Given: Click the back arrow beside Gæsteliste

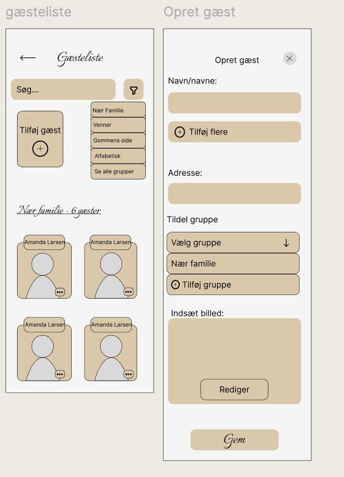Looking at the screenshot, I should tap(28, 57).
